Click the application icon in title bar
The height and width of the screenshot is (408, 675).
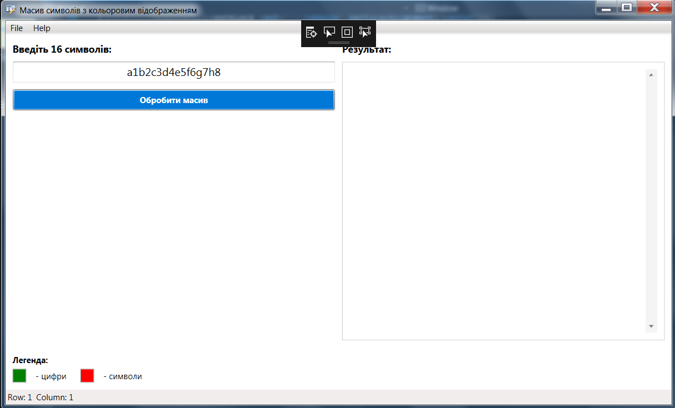coord(11,9)
